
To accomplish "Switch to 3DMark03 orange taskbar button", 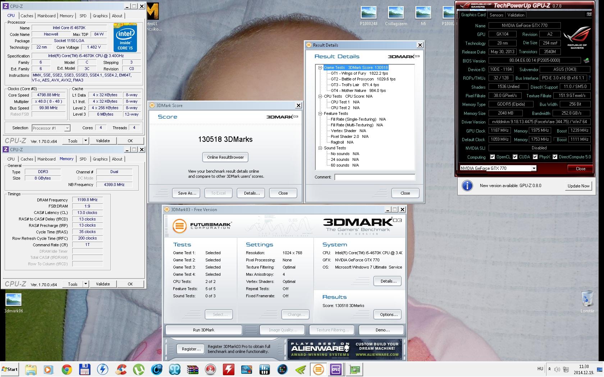I will point(318,369).
